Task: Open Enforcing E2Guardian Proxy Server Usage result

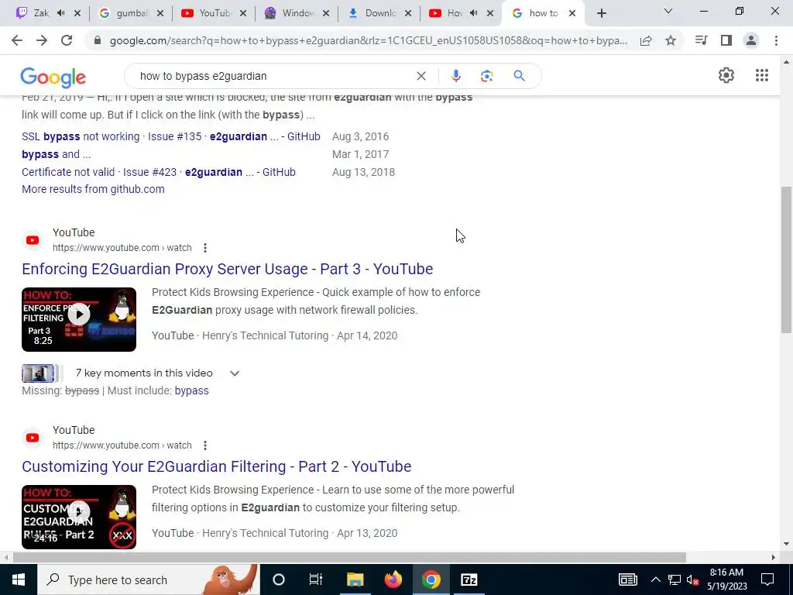Action: click(227, 269)
